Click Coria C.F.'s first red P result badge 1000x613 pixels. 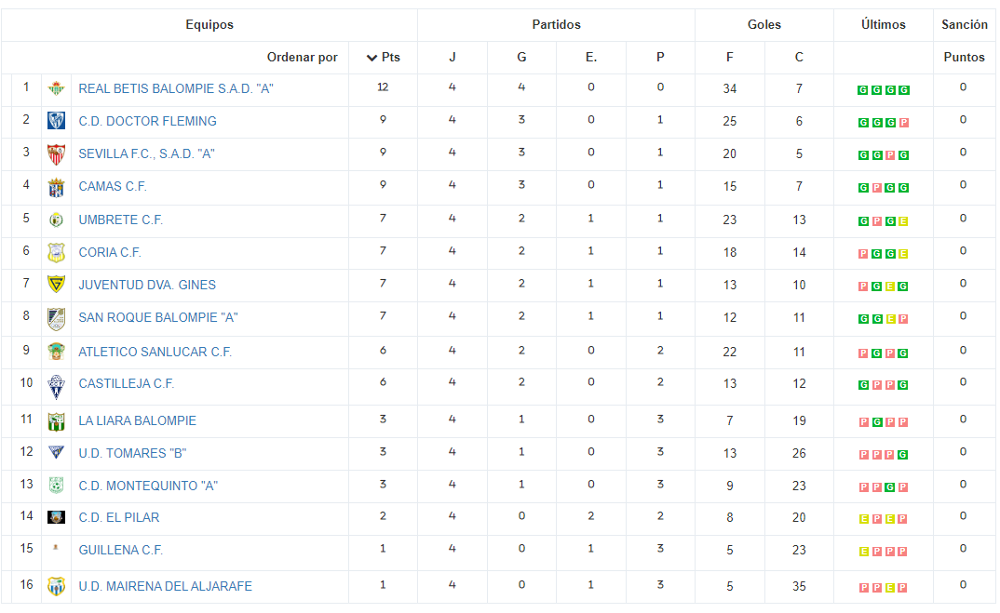tap(863, 254)
